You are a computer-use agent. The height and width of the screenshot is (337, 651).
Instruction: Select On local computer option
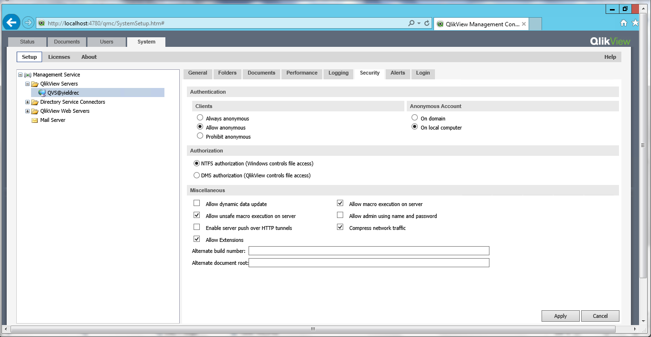point(414,127)
